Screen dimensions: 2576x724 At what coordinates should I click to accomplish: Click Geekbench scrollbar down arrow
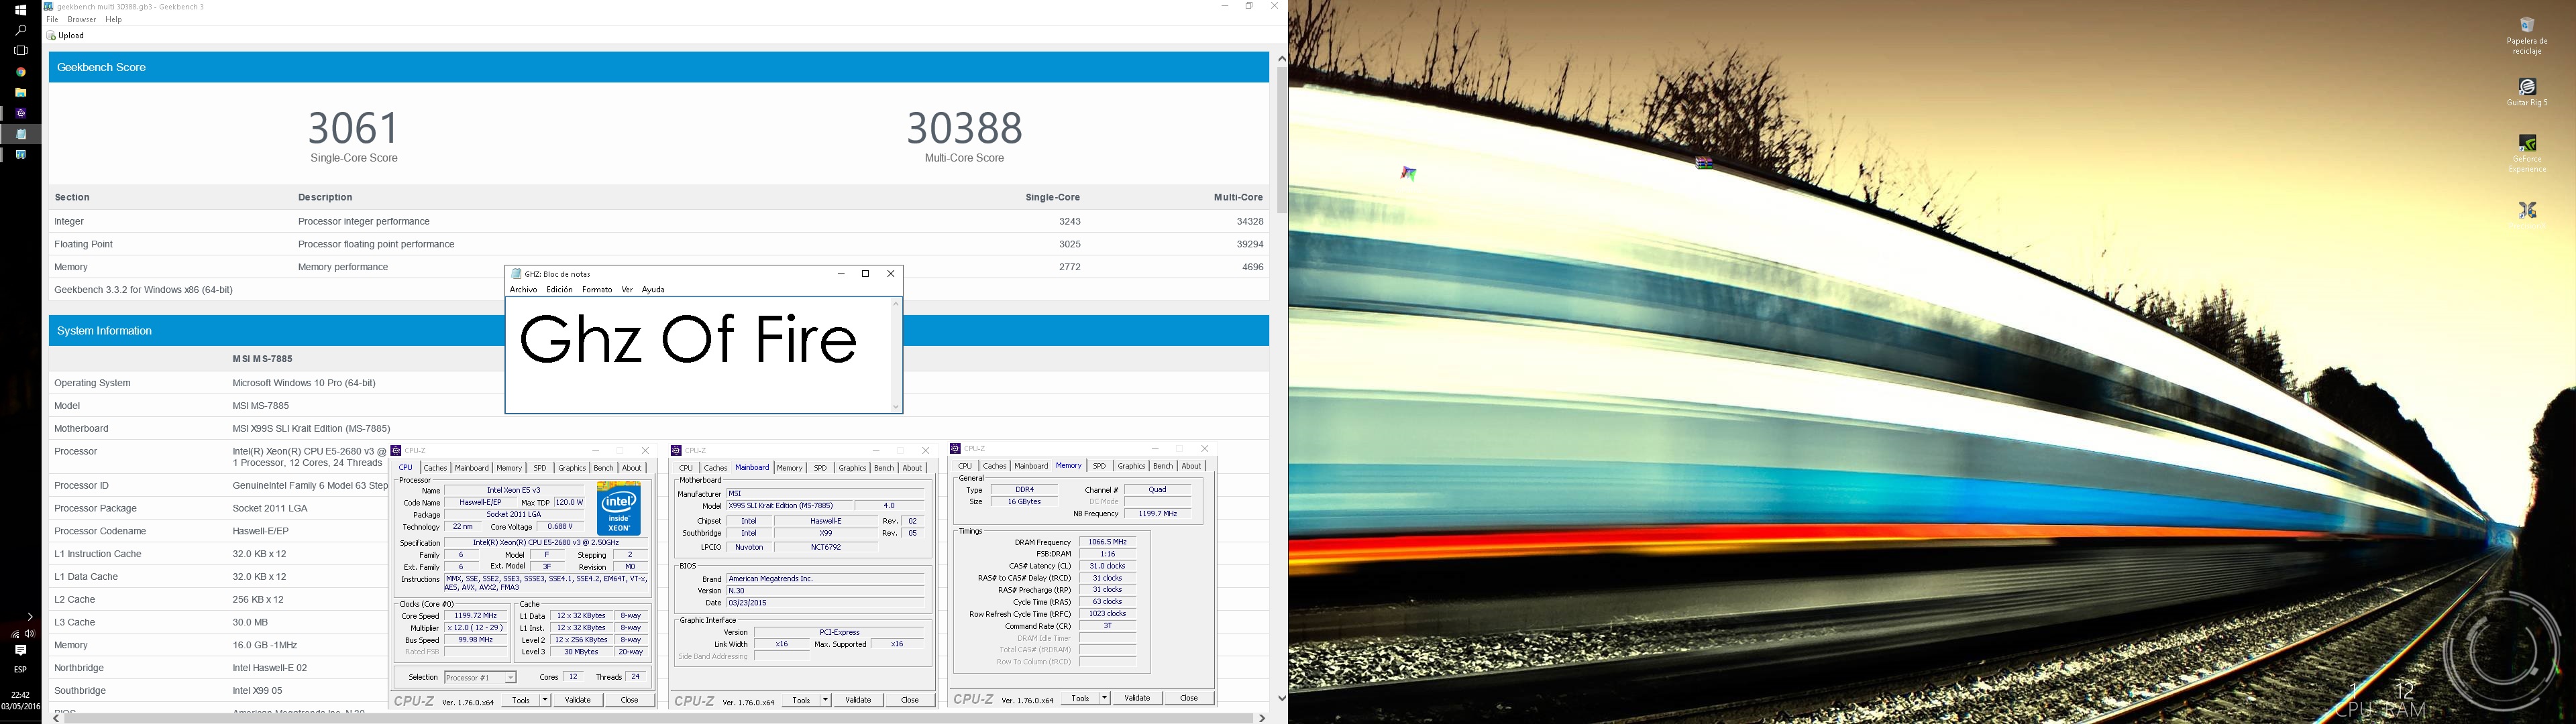click(x=1281, y=698)
